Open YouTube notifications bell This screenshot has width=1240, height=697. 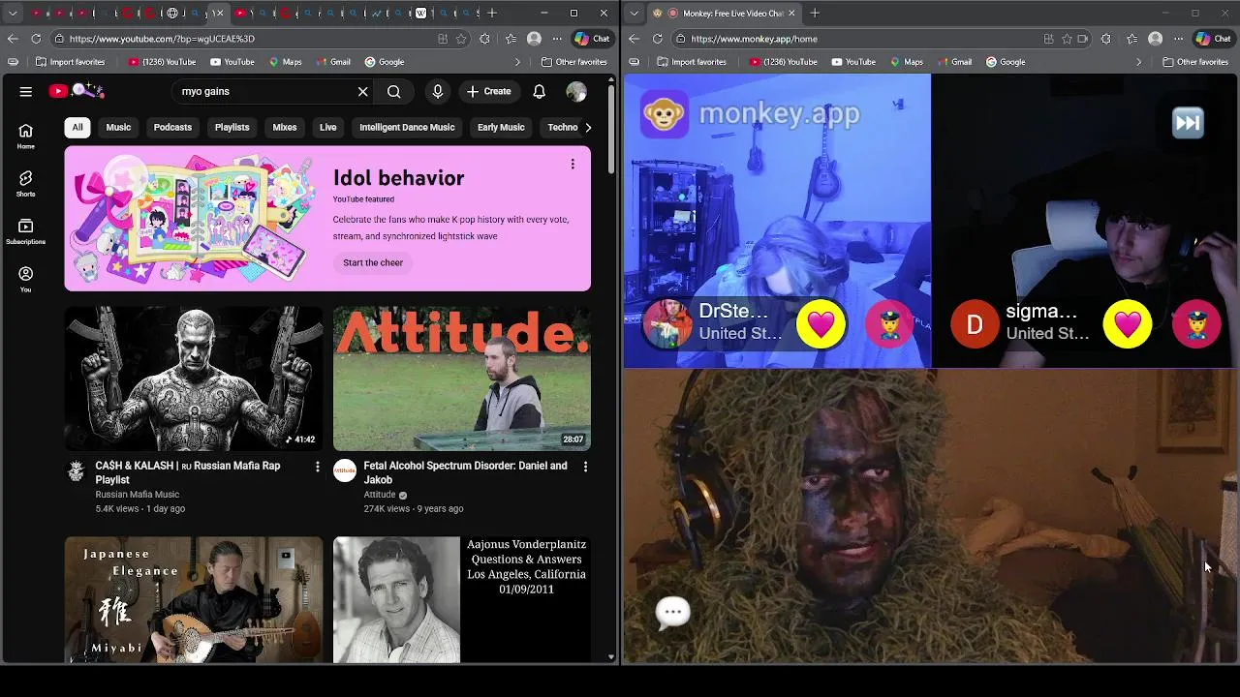click(540, 91)
